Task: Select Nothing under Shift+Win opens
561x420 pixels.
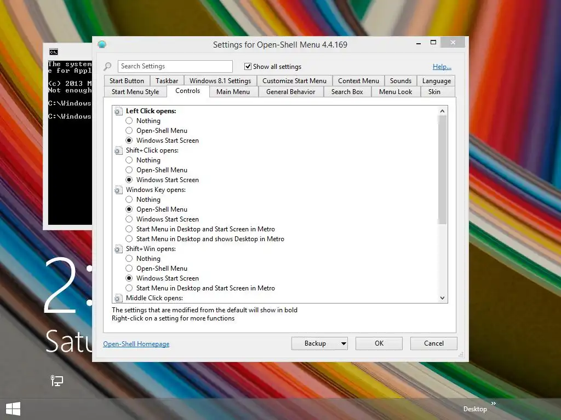Action: [129, 259]
